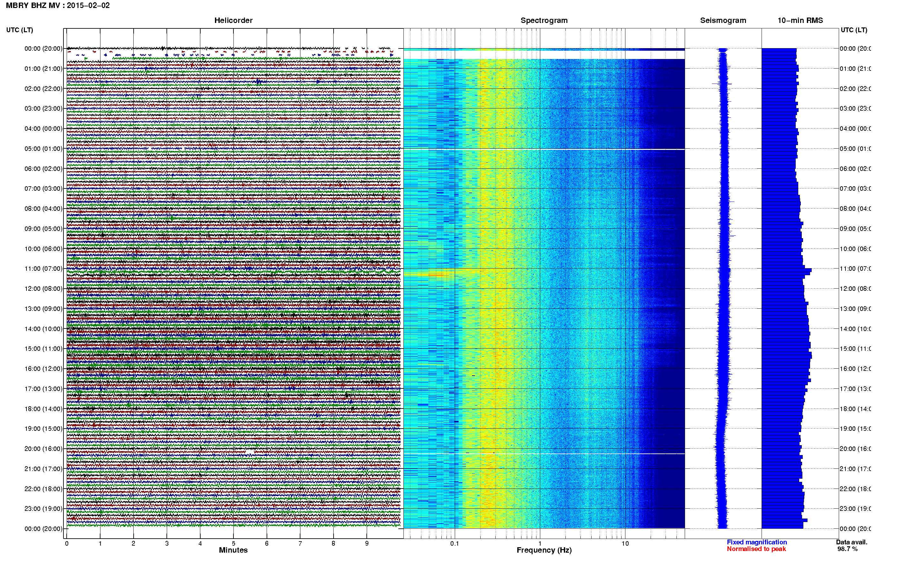Click the tallest RMS bar near 11:00

[x=786, y=270]
